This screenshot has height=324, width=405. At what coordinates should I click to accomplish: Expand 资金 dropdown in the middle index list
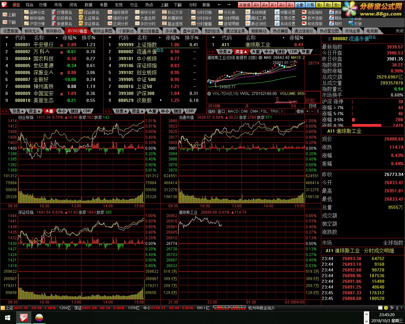click(x=138, y=111)
